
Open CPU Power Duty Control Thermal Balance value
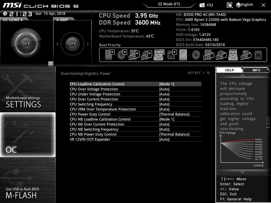(x=174, y=114)
